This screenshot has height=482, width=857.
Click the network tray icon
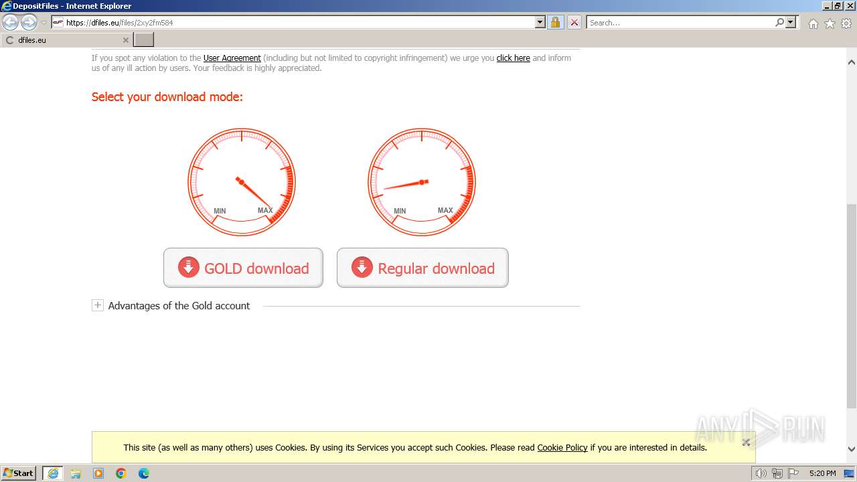[x=777, y=473]
